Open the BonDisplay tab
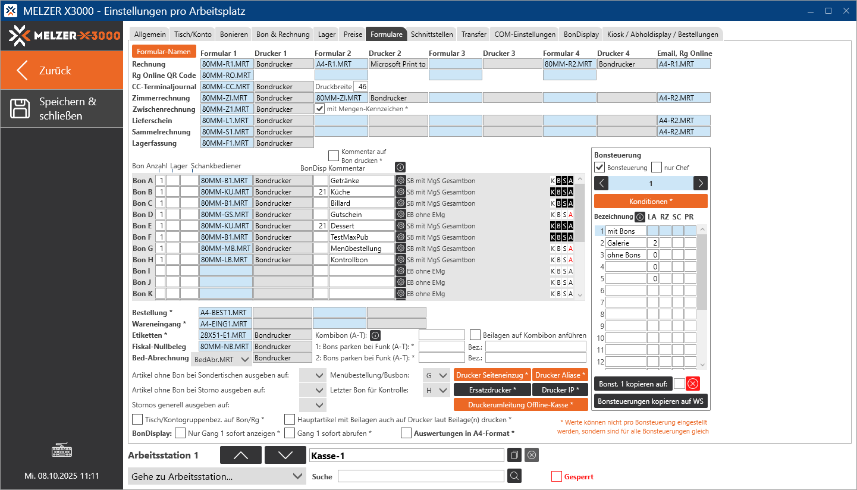This screenshot has width=857, height=490. (x=581, y=34)
